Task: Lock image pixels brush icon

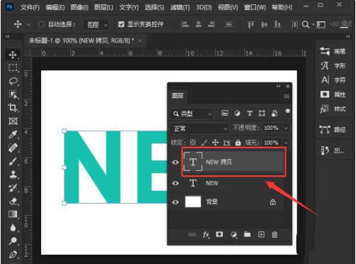Action: [x=204, y=143]
